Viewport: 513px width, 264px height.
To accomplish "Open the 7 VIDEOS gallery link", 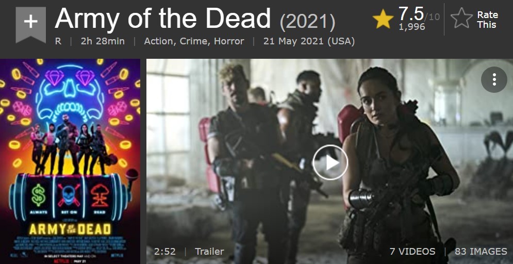I will point(412,251).
